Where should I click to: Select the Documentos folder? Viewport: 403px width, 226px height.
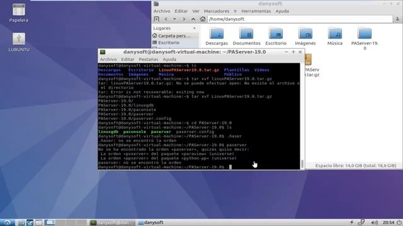coord(246,36)
